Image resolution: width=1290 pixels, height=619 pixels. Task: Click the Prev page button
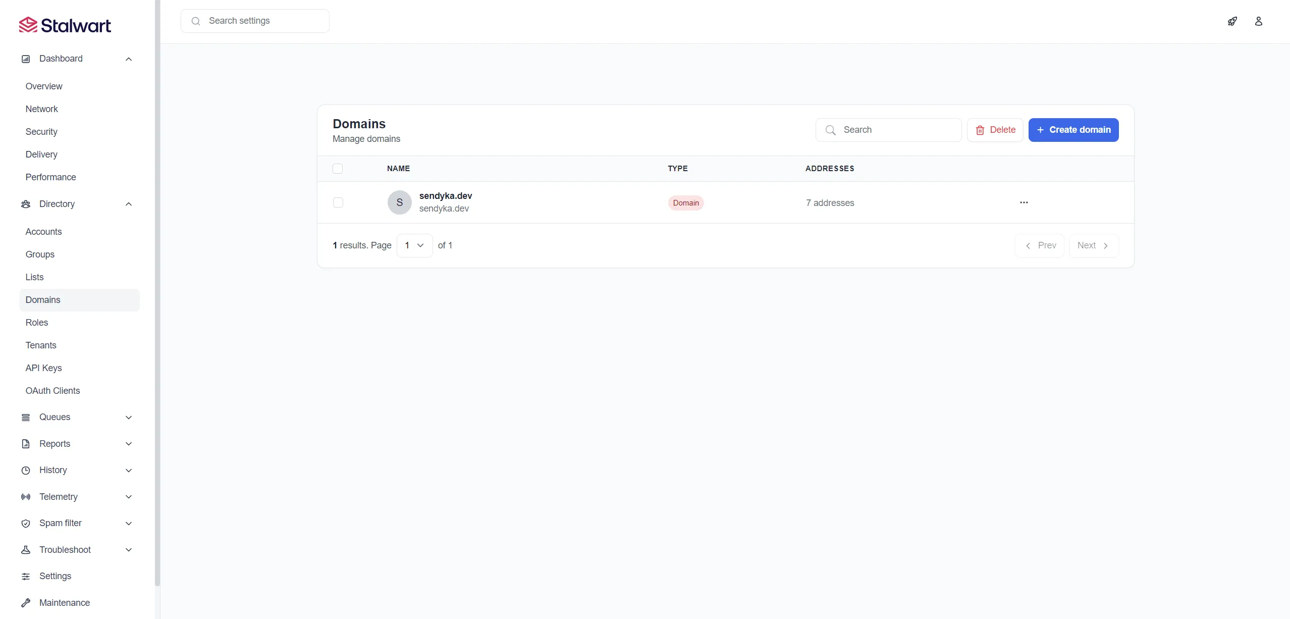1040,245
